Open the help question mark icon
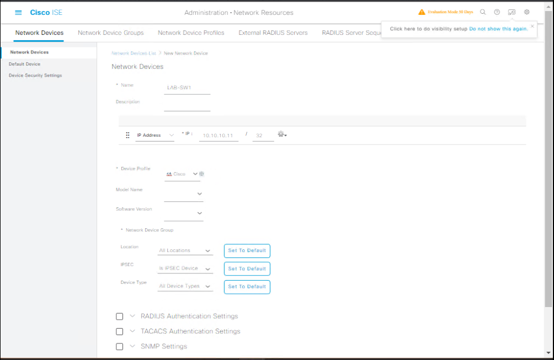This screenshot has width=554, height=360. 497,12
